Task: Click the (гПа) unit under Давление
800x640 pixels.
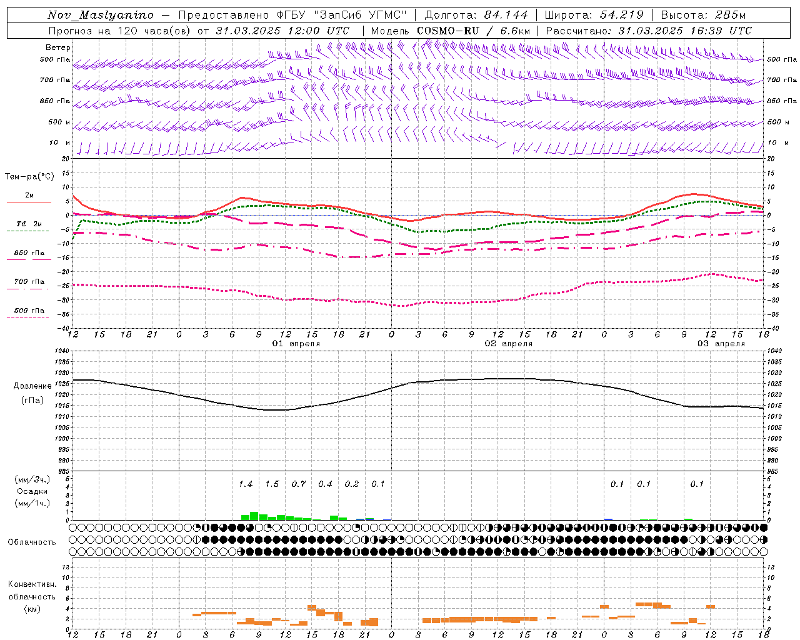Action: click(x=32, y=401)
